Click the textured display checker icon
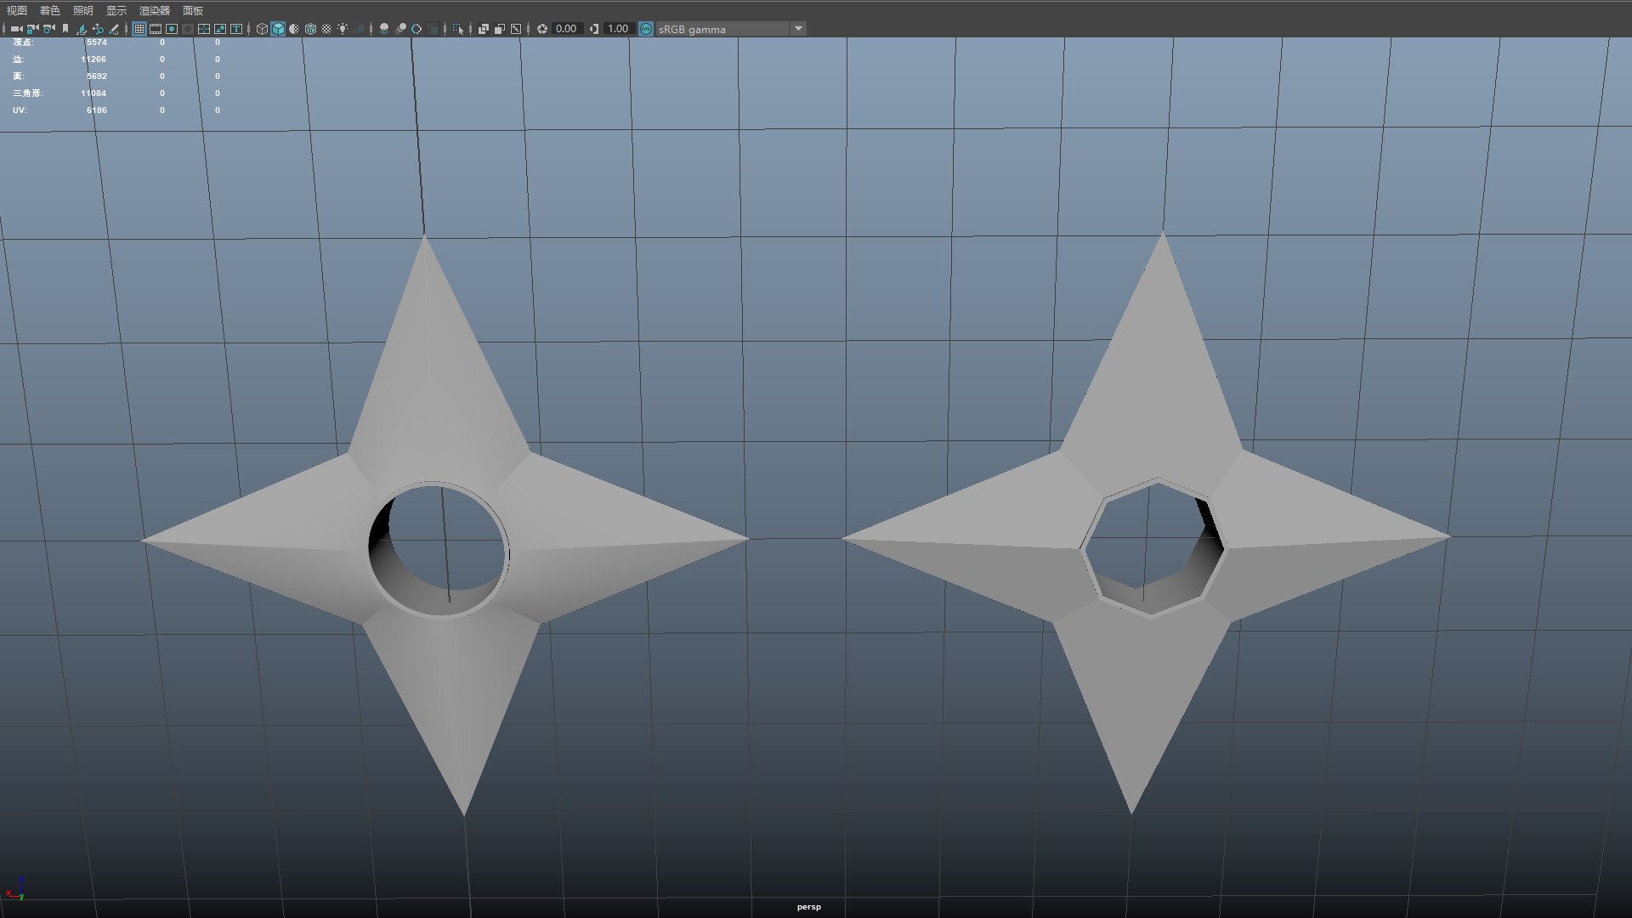The width and height of the screenshot is (1632, 918). tap(326, 29)
